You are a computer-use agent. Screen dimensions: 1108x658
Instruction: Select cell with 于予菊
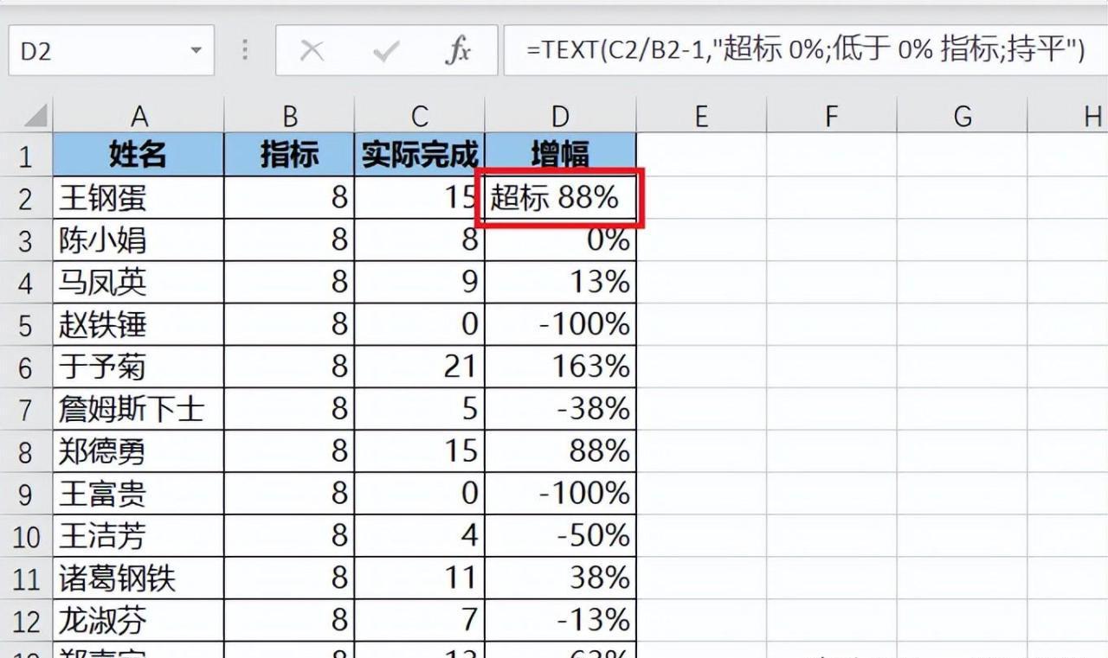click(x=138, y=367)
